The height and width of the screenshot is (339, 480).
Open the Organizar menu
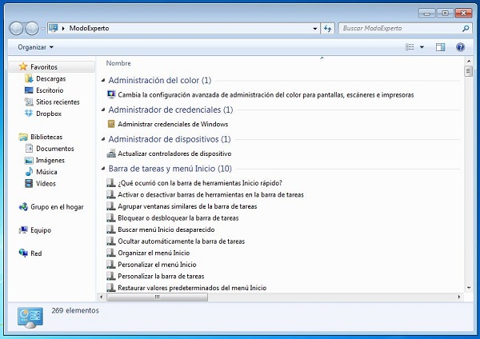tap(36, 47)
